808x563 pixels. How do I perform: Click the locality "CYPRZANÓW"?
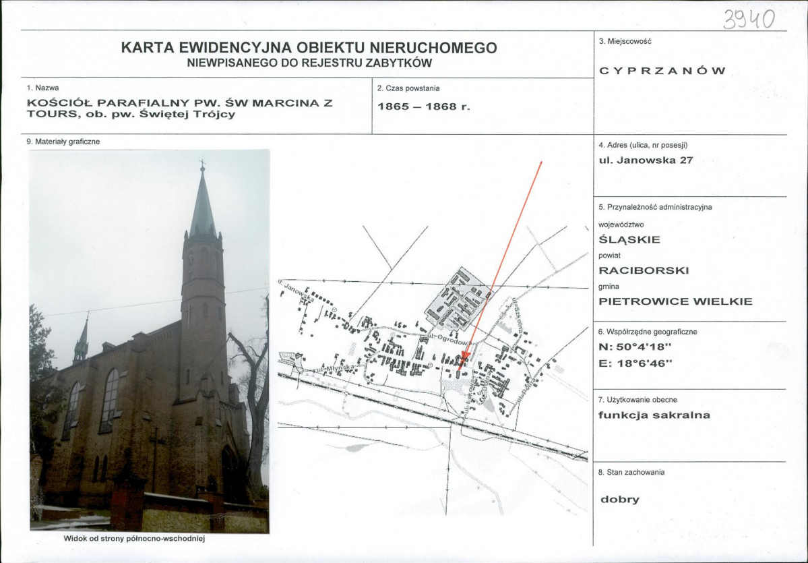click(x=662, y=71)
